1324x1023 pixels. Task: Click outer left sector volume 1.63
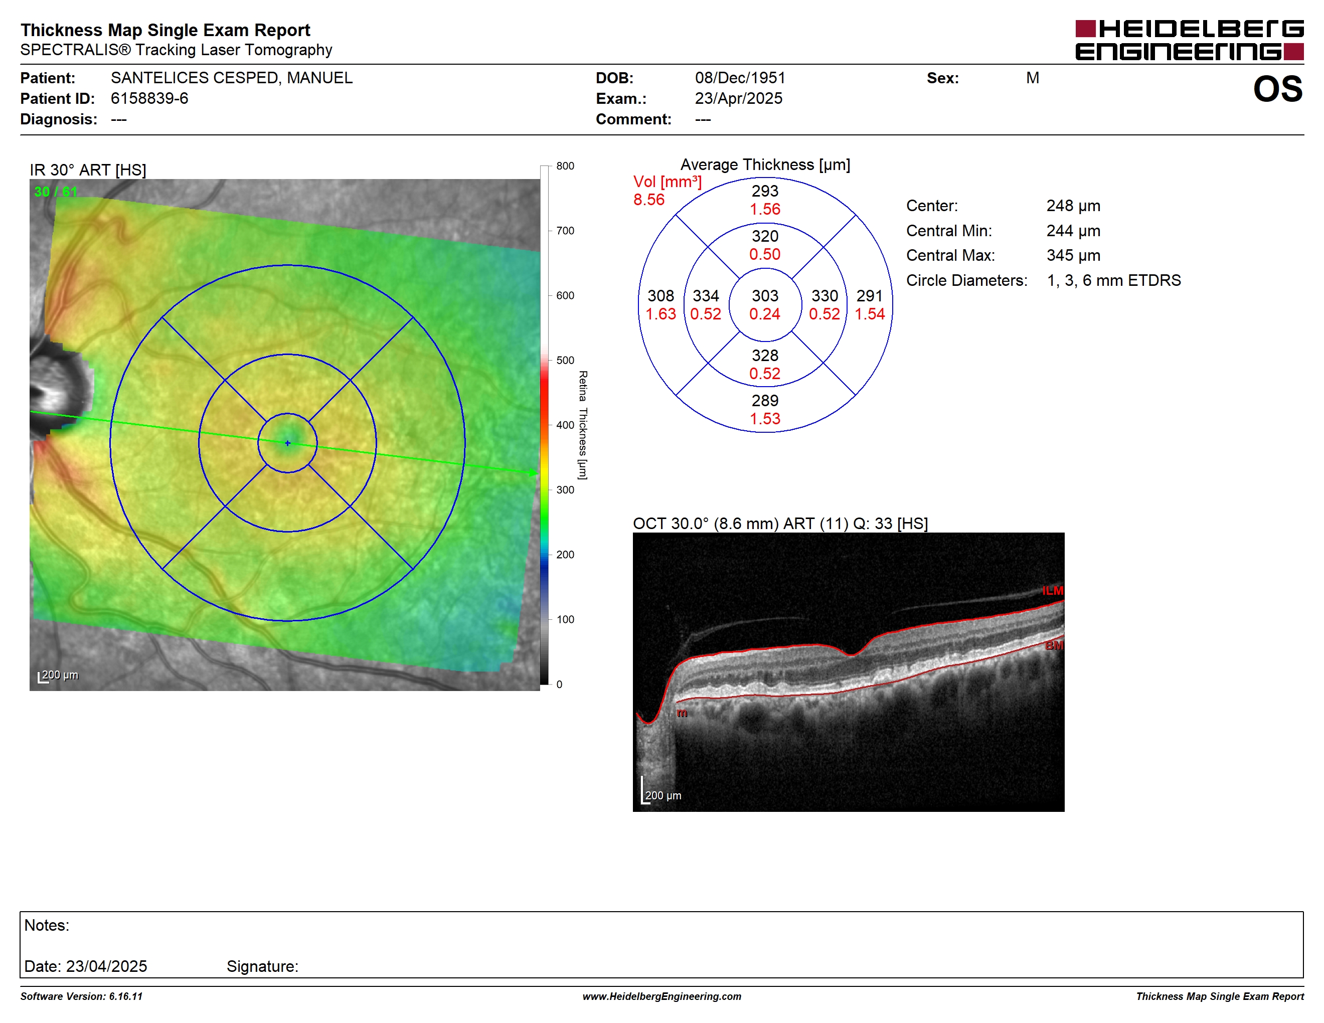[660, 314]
